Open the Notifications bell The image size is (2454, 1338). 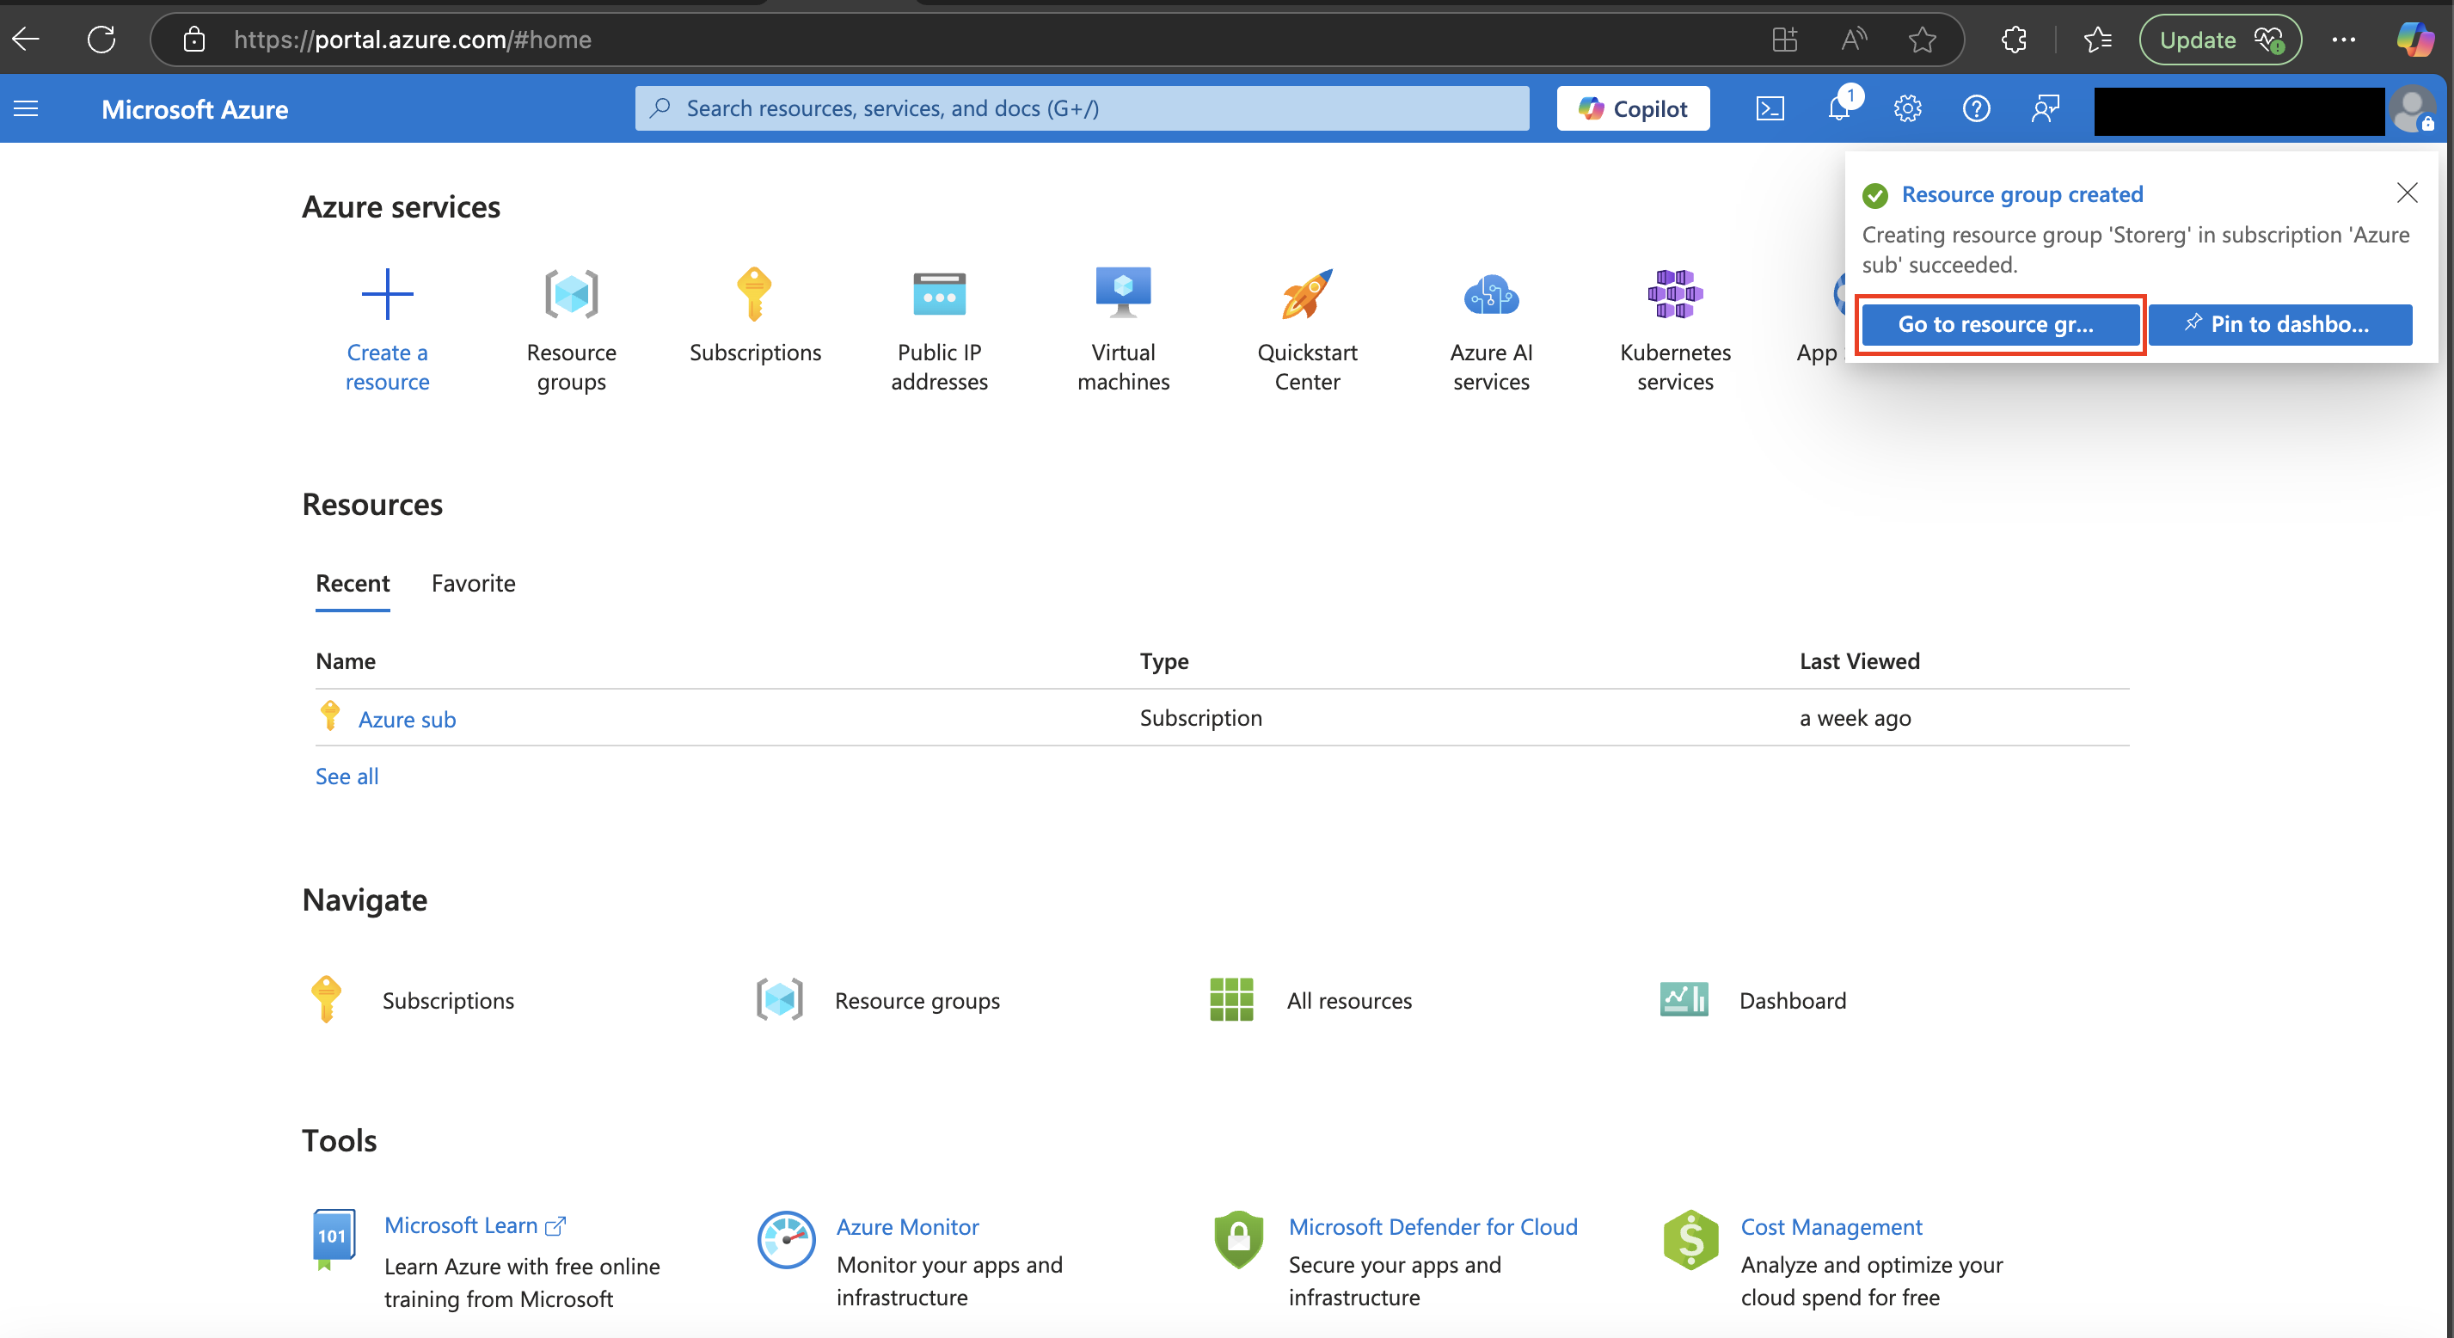(1839, 108)
